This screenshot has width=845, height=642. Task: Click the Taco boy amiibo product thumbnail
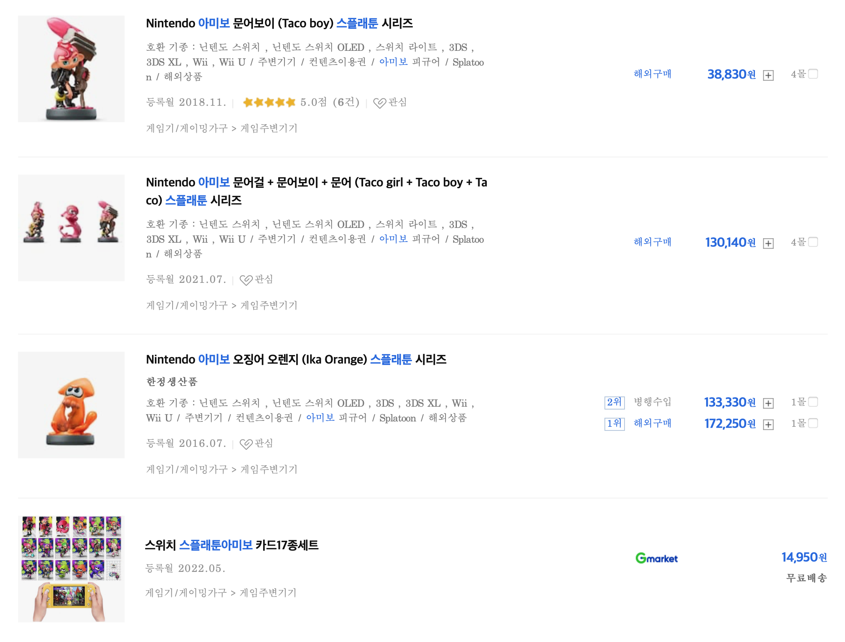tap(71, 69)
